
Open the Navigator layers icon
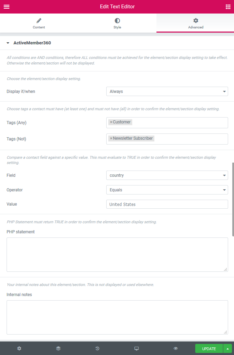58,348
